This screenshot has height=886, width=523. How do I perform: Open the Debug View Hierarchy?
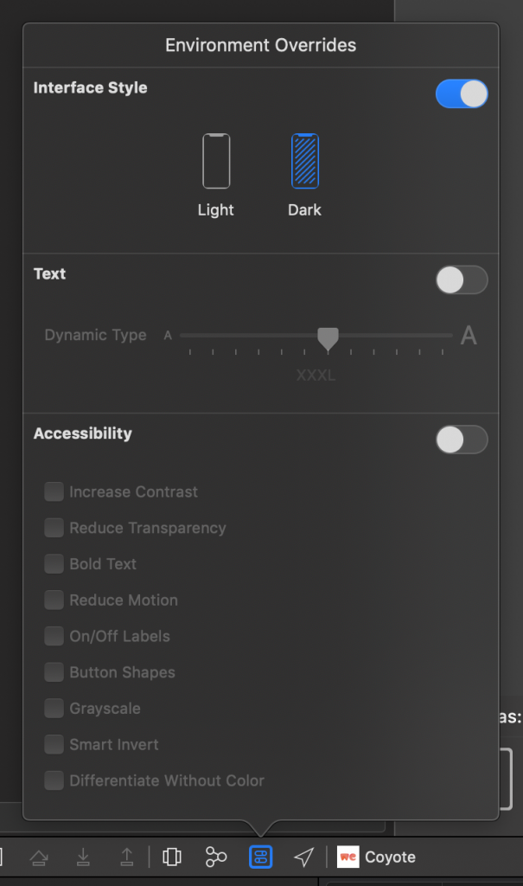point(172,857)
